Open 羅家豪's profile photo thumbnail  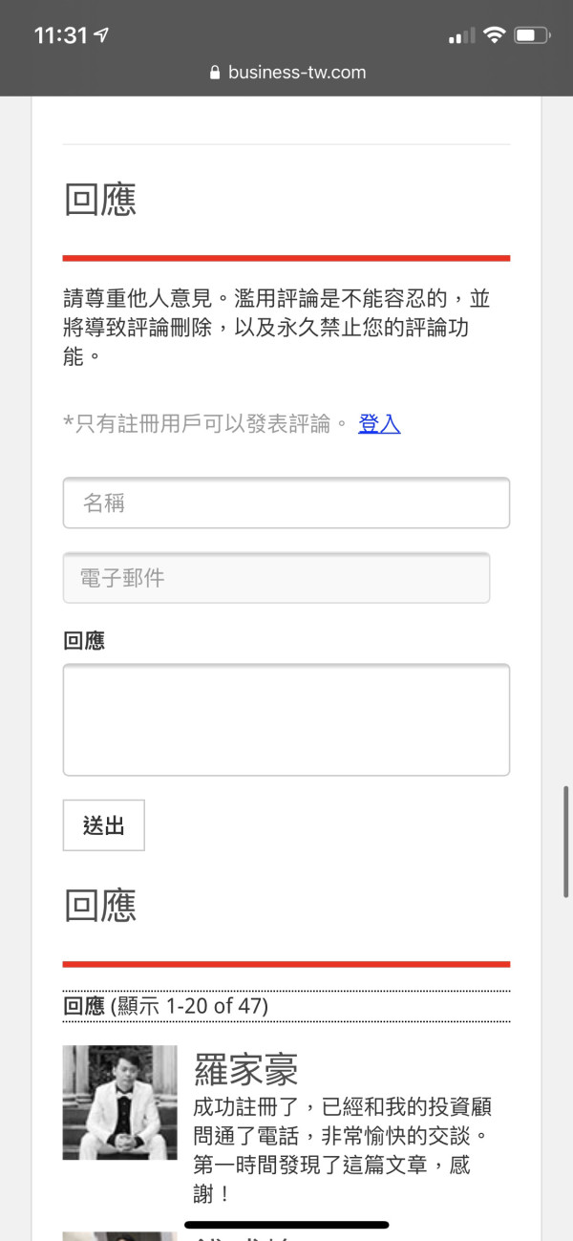click(x=120, y=1102)
